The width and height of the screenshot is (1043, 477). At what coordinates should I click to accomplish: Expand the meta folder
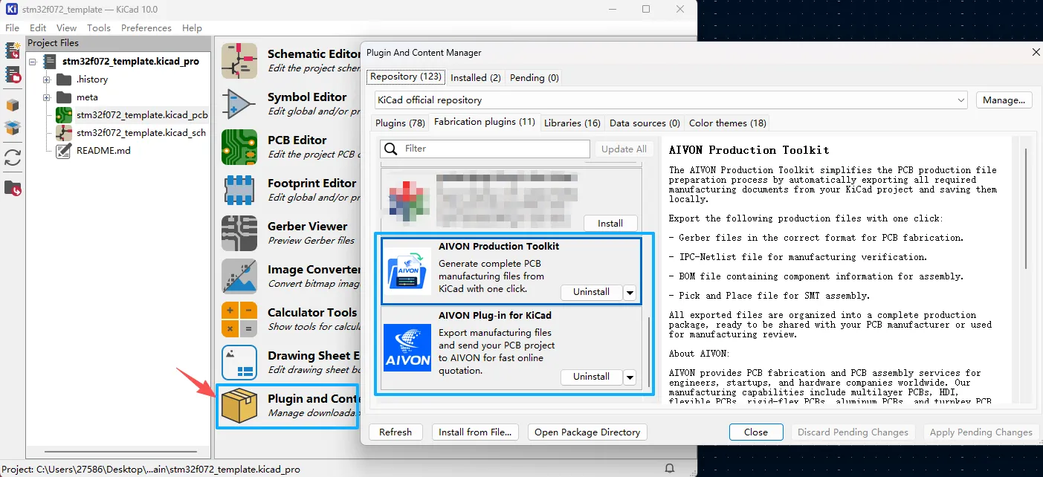[46, 97]
